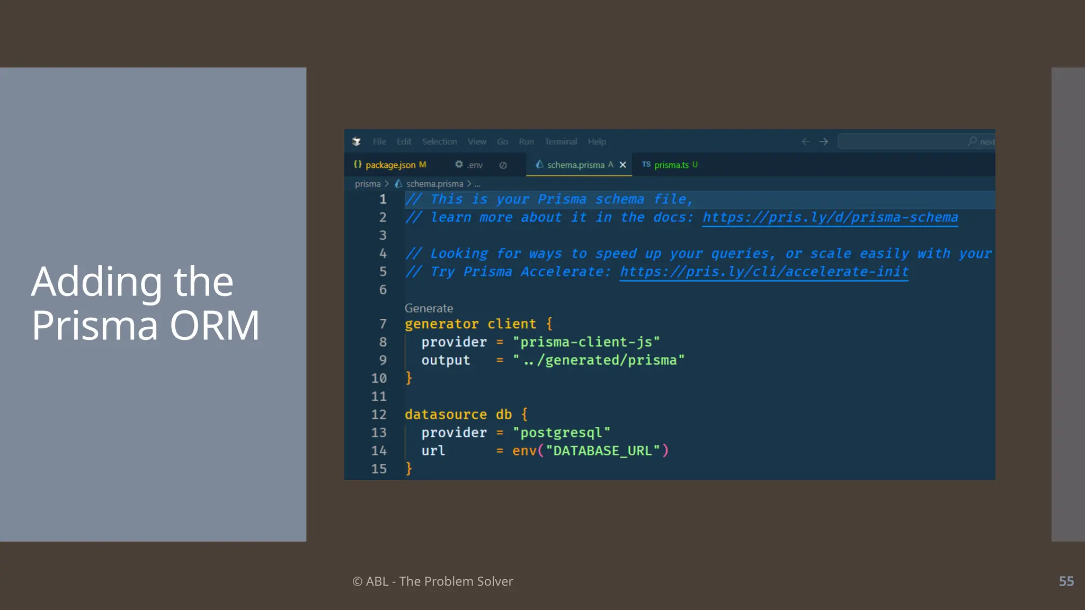1085x610 pixels.
Task: Click the schema.prisma breadcrumb
Action: pyautogui.click(x=434, y=184)
